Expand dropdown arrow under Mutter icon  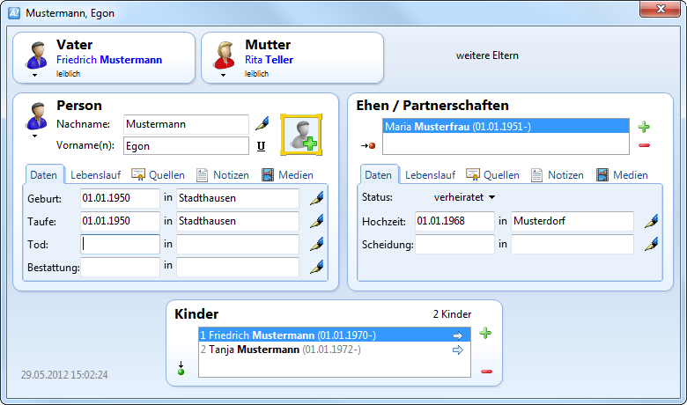click(x=224, y=76)
